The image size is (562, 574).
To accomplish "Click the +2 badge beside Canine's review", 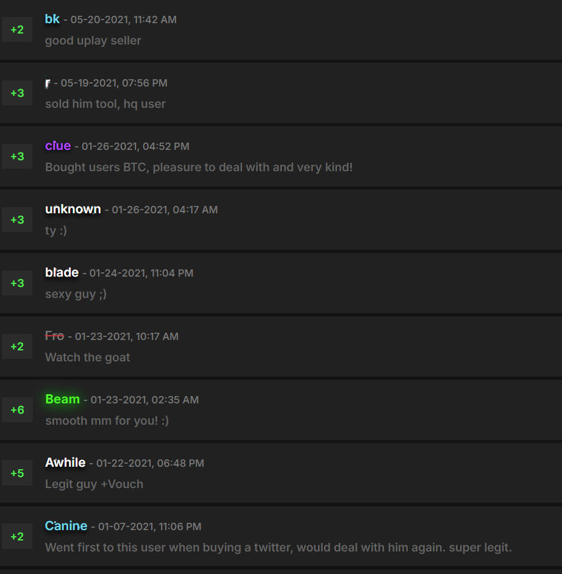I will tap(17, 536).
